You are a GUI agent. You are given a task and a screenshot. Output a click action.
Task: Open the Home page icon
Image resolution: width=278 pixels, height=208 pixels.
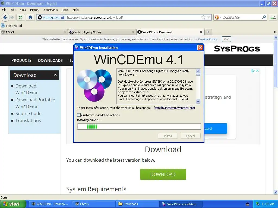(x=30, y=17)
